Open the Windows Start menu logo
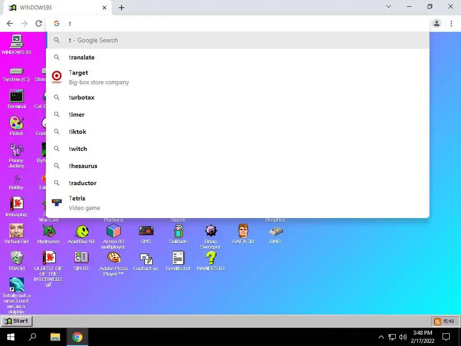The height and width of the screenshot is (346, 461). point(11,337)
